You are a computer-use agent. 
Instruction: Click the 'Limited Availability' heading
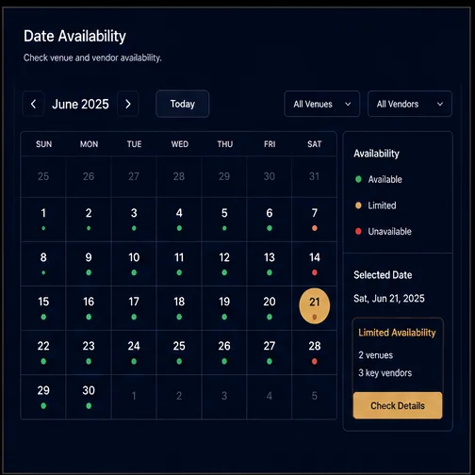click(x=397, y=333)
